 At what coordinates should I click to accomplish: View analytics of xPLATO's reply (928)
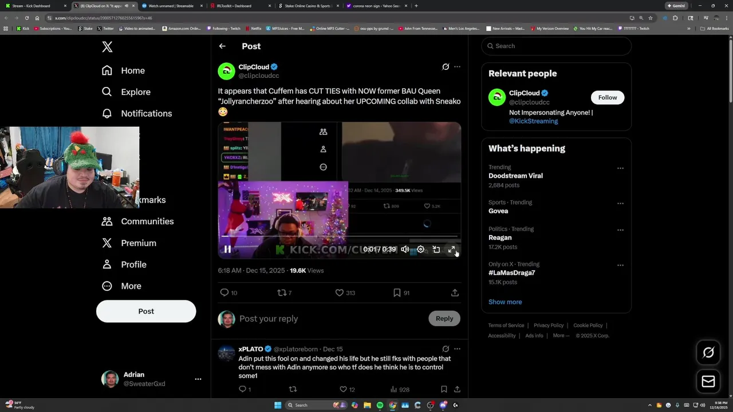[x=400, y=389]
